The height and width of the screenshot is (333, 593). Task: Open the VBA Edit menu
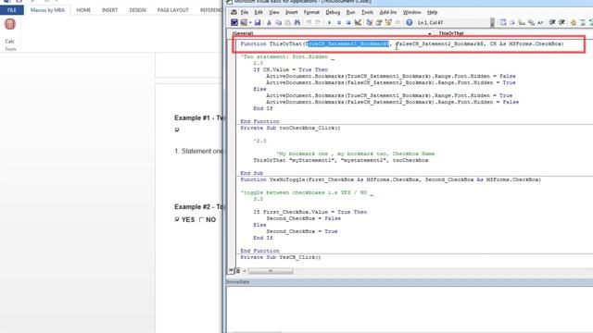(259, 12)
